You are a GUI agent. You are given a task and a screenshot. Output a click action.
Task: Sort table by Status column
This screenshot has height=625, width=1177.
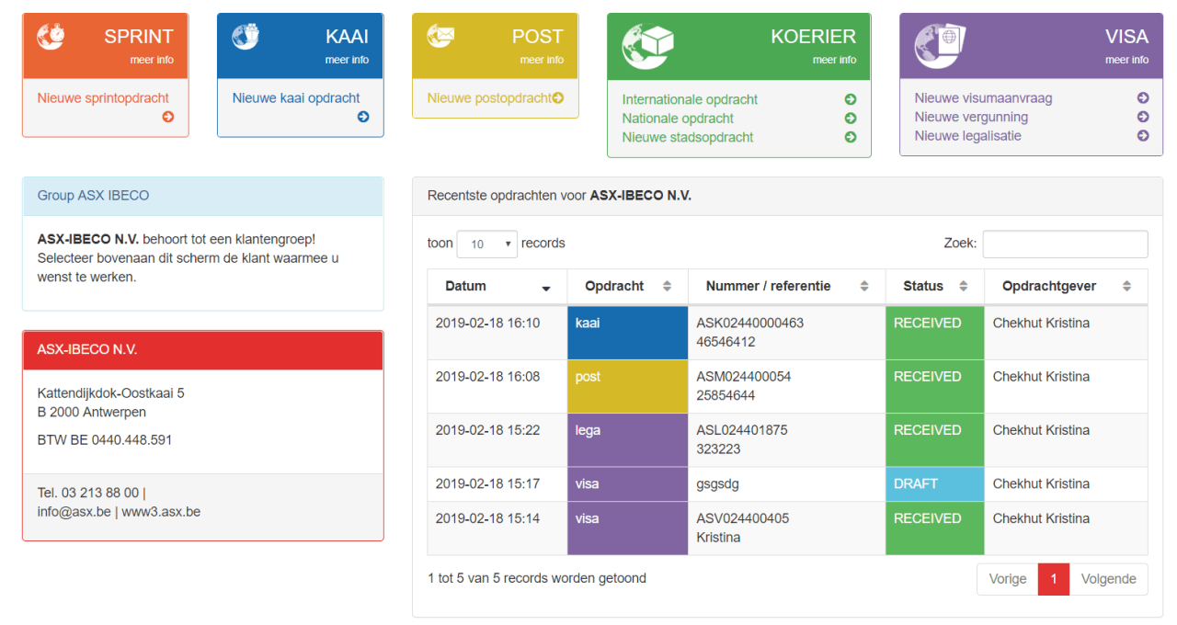(x=934, y=287)
